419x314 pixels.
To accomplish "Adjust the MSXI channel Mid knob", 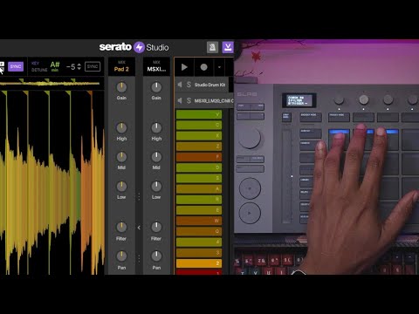I will pyautogui.click(x=156, y=157).
